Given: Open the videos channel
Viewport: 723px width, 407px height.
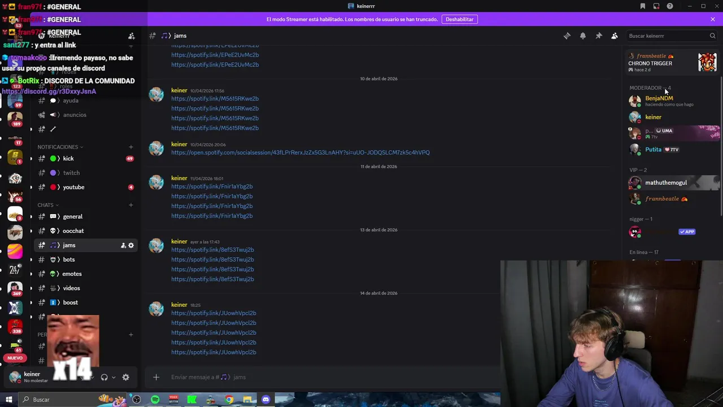Looking at the screenshot, I should 85,288.
